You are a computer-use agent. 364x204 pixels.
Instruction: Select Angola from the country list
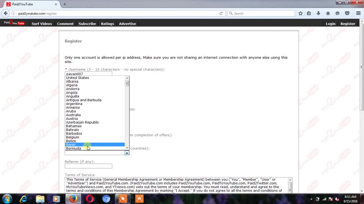[x=95, y=92]
